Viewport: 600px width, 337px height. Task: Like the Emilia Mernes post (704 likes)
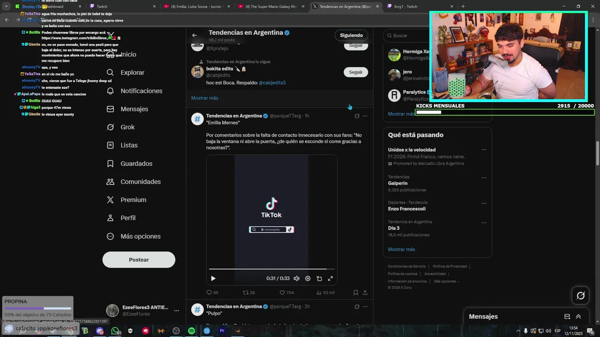[286, 293]
